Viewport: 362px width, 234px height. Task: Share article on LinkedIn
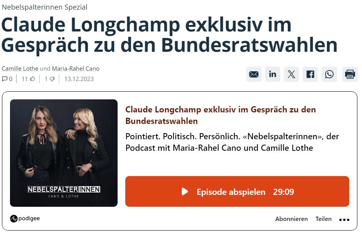tap(272, 74)
